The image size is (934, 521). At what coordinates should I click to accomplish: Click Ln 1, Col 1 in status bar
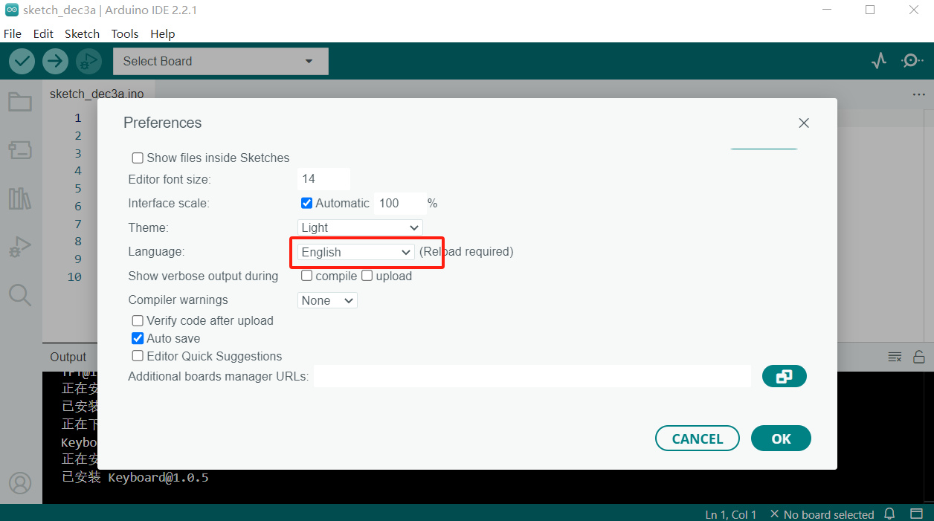730,514
